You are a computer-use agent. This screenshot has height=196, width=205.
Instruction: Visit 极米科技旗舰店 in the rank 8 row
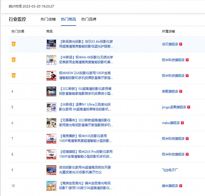point(173,154)
